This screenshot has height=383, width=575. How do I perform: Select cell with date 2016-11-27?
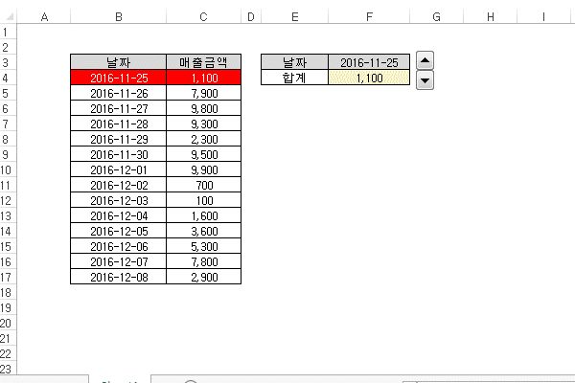click(x=119, y=108)
